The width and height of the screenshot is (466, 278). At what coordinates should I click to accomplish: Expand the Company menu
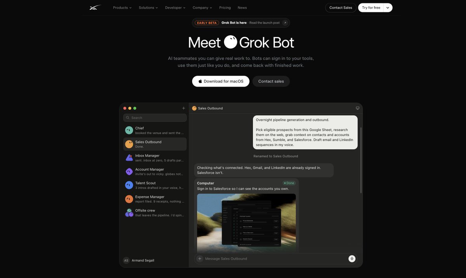(x=202, y=8)
